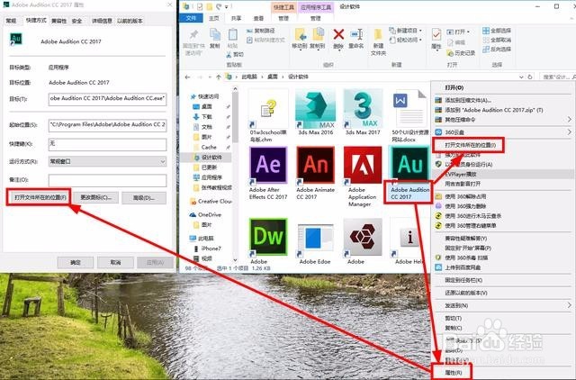Switch to 详细信息 tab in Properties
Viewport: 576px width, 380px height.
[102, 21]
